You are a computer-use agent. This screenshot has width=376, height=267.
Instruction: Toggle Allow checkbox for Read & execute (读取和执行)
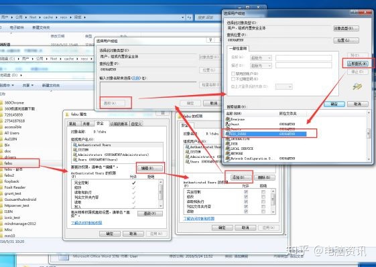coord(246,201)
